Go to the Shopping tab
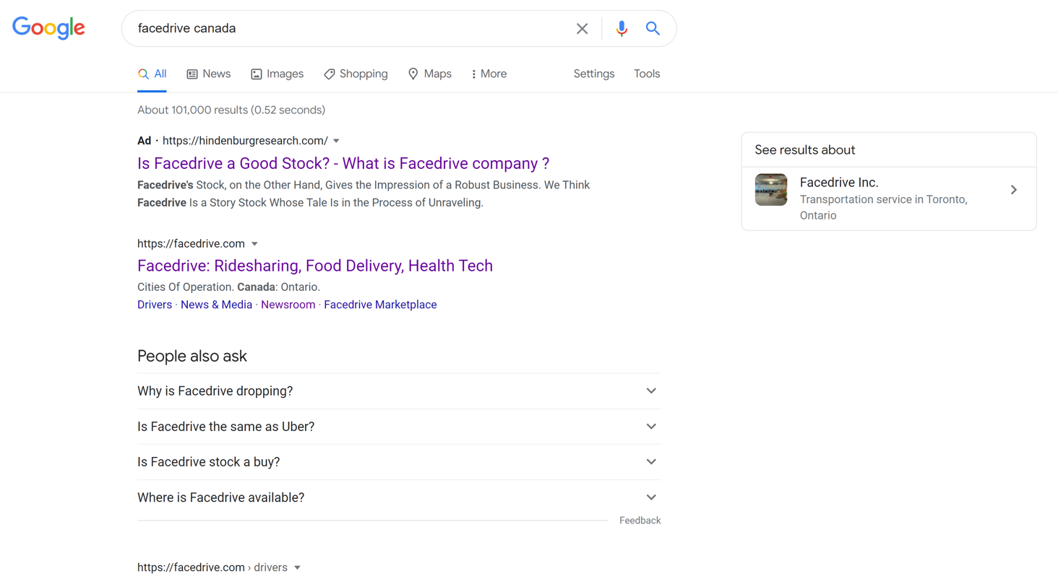The image size is (1058, 579). click(356, 74)
